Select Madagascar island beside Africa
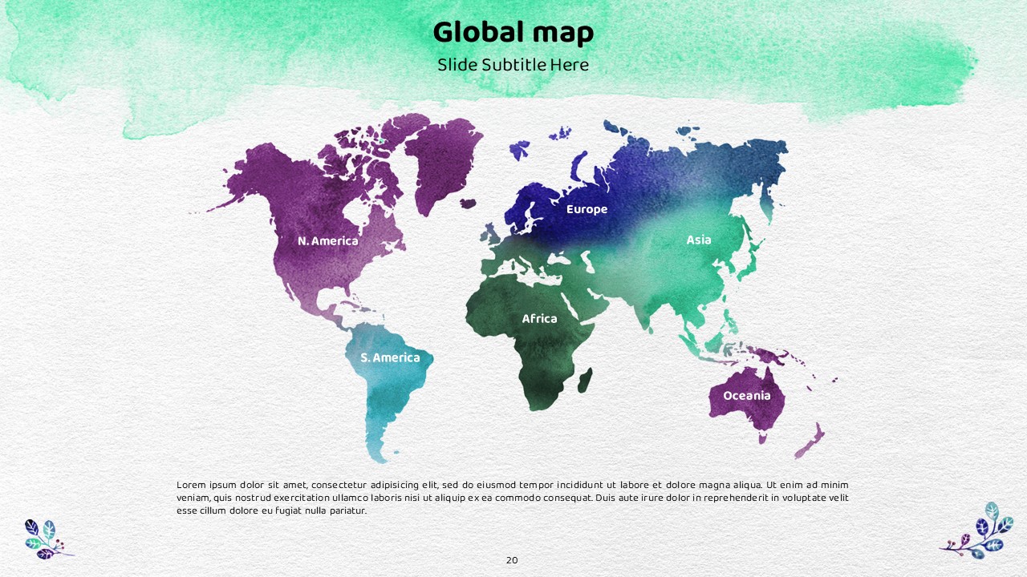This screenshot has height=577, width=1027. (586, 381)
